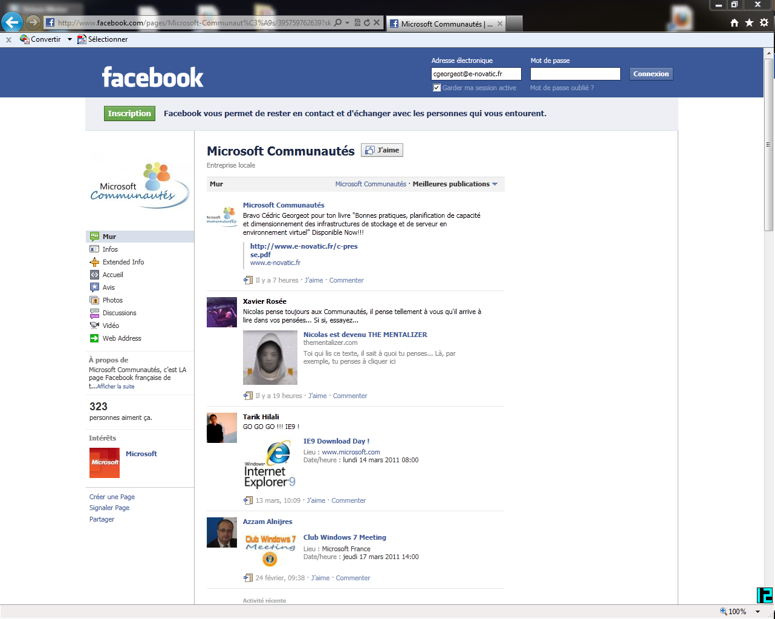
Task: Click the Azzam Alnijres name link
Action: point(267,522)
